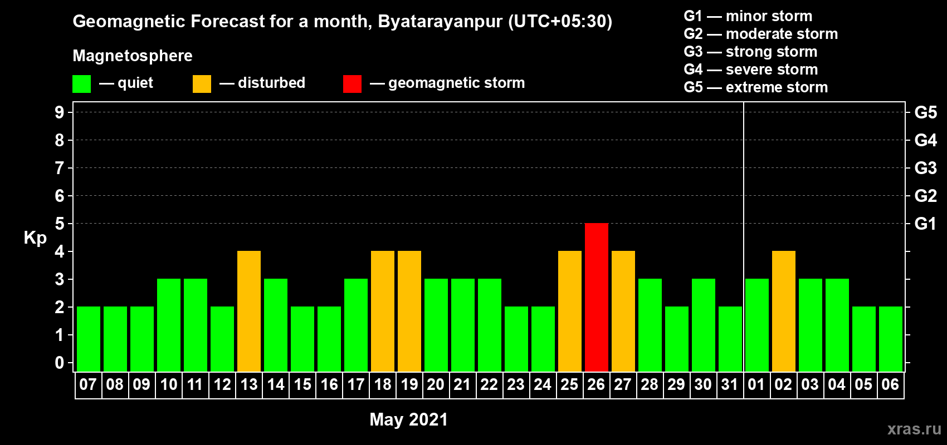Select the orange bar for day 13

tap(249, 311)
